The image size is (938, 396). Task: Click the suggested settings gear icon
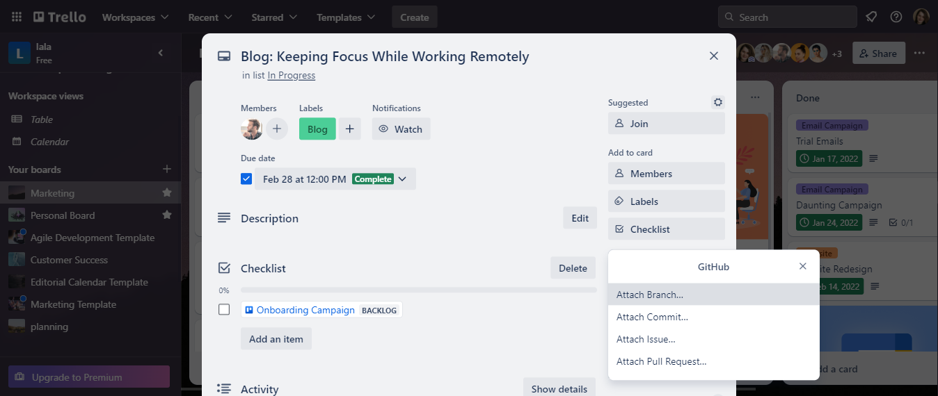tap(718, 102)
